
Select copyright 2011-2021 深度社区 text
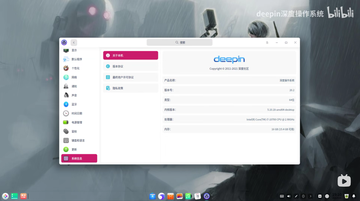click(229, 69)
